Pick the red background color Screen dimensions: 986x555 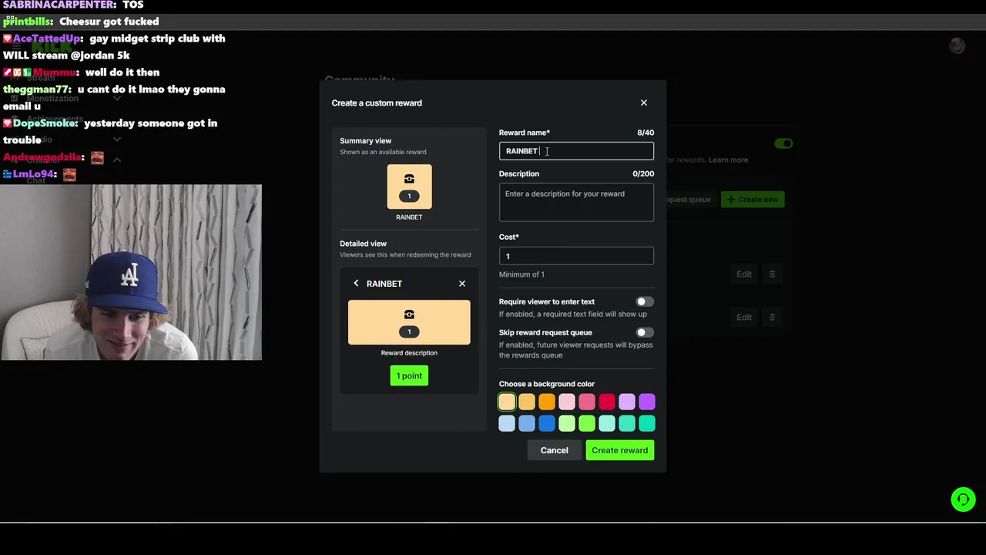607,402
